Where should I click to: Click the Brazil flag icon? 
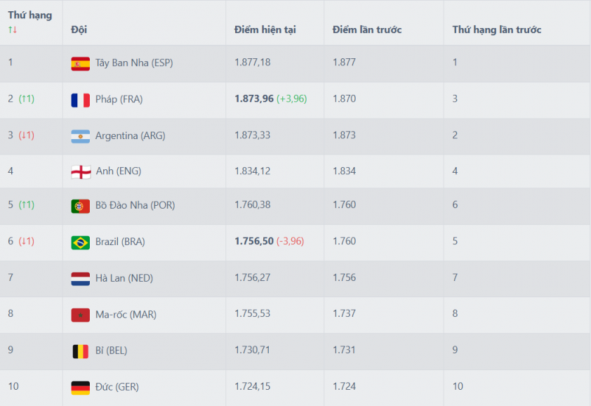click(80, 242)
